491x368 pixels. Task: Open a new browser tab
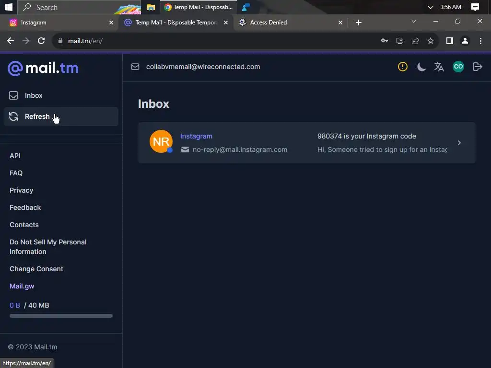(359, 23)
